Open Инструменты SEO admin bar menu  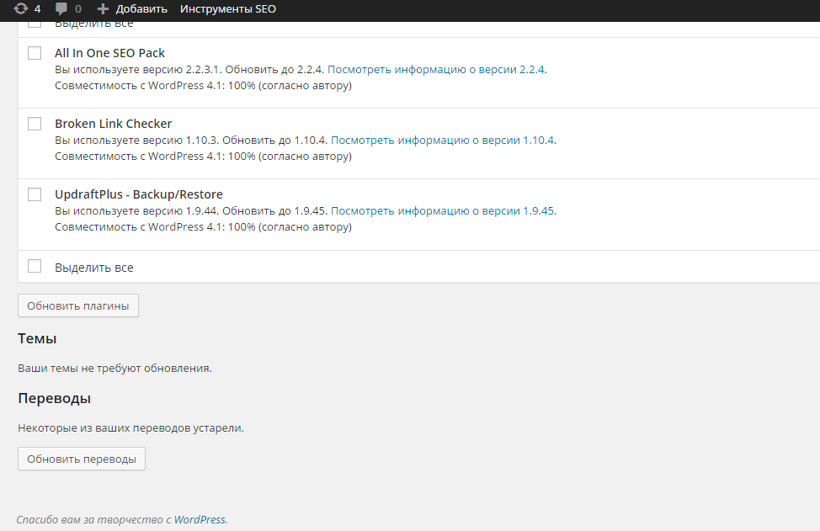tap(228, 9)
